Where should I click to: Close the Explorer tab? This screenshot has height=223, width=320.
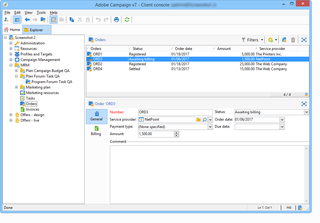[49, 30]
